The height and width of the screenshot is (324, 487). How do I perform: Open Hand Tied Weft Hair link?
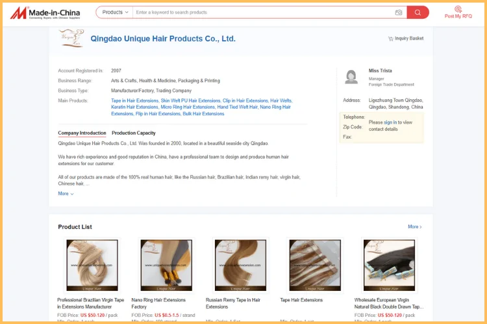tap(237, 107)
